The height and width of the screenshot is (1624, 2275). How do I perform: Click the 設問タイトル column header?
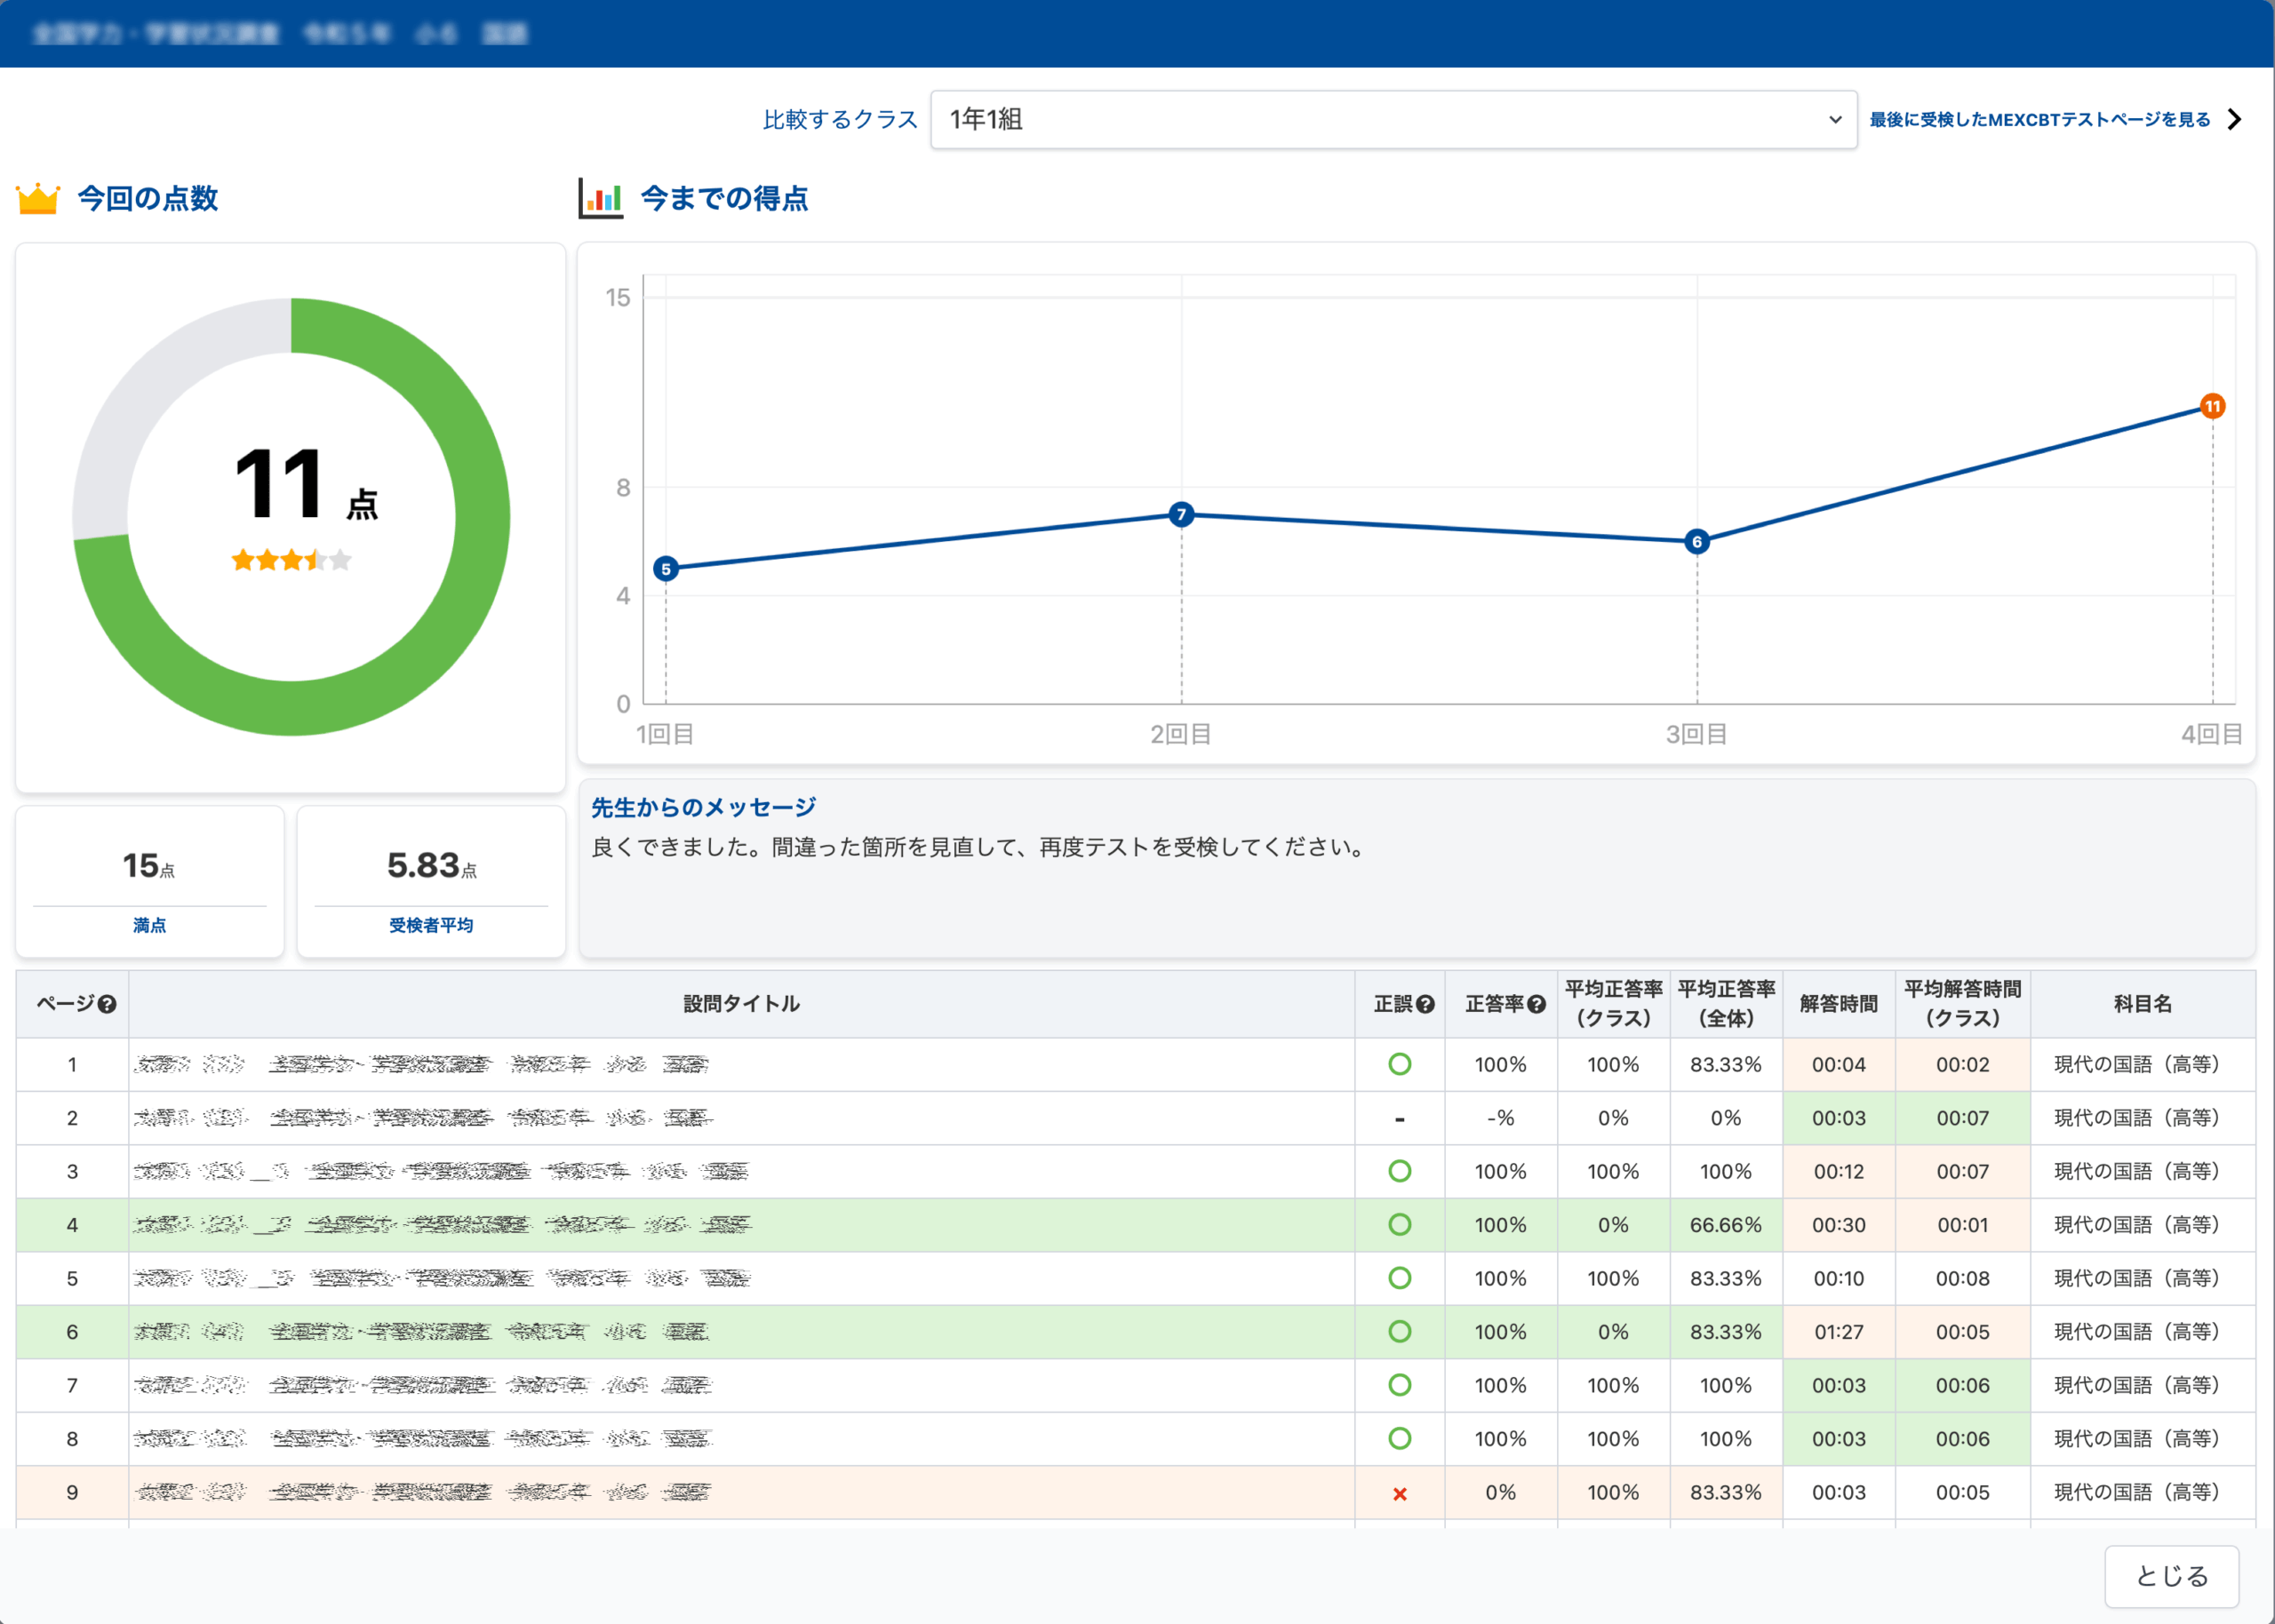point(741,1004)
